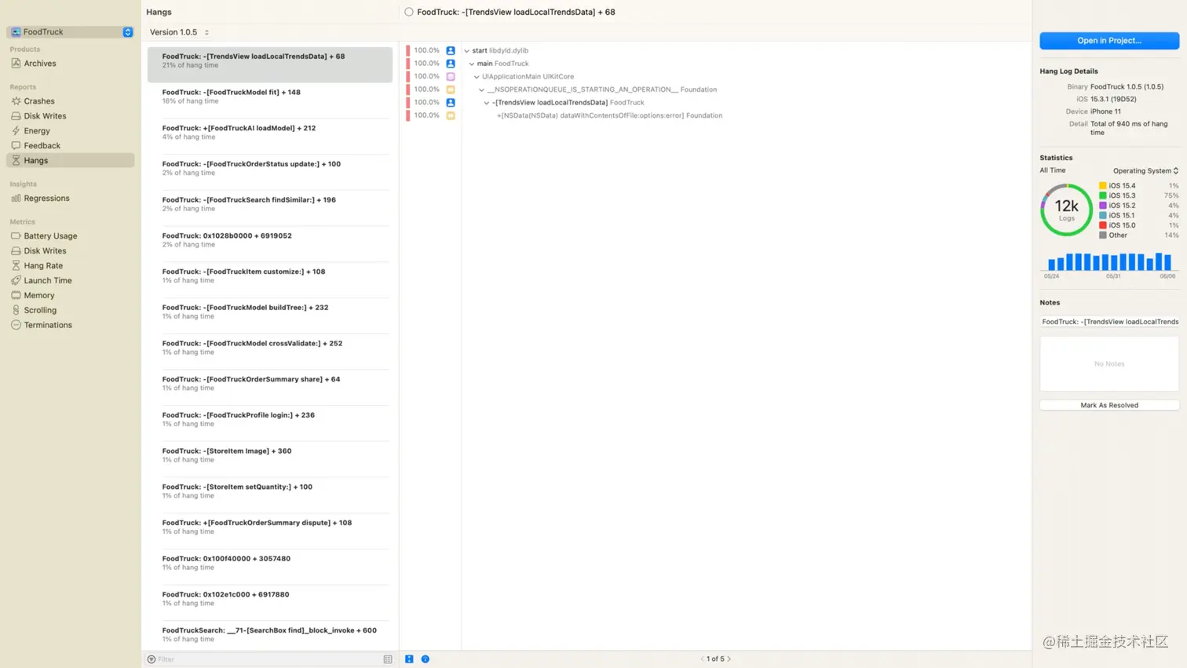Select the 0x1028b0000 + 6919052 hang
The width and height of the screenshot is (1187, 668).
pyautogui.click(x=270, y=239)
